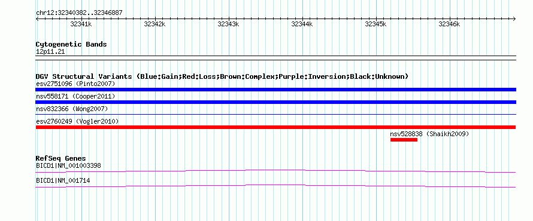
Task: Click the 32341k ruler tick label
Action: click(x=81, y=24)
